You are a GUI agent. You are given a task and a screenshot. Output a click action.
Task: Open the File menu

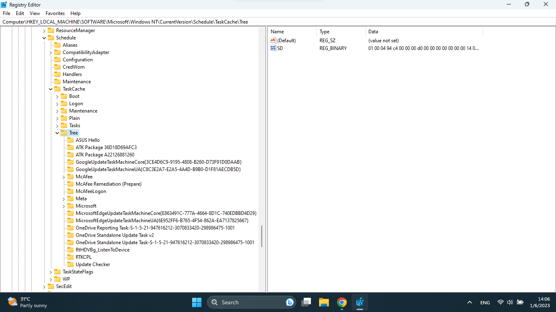[7, 13]
